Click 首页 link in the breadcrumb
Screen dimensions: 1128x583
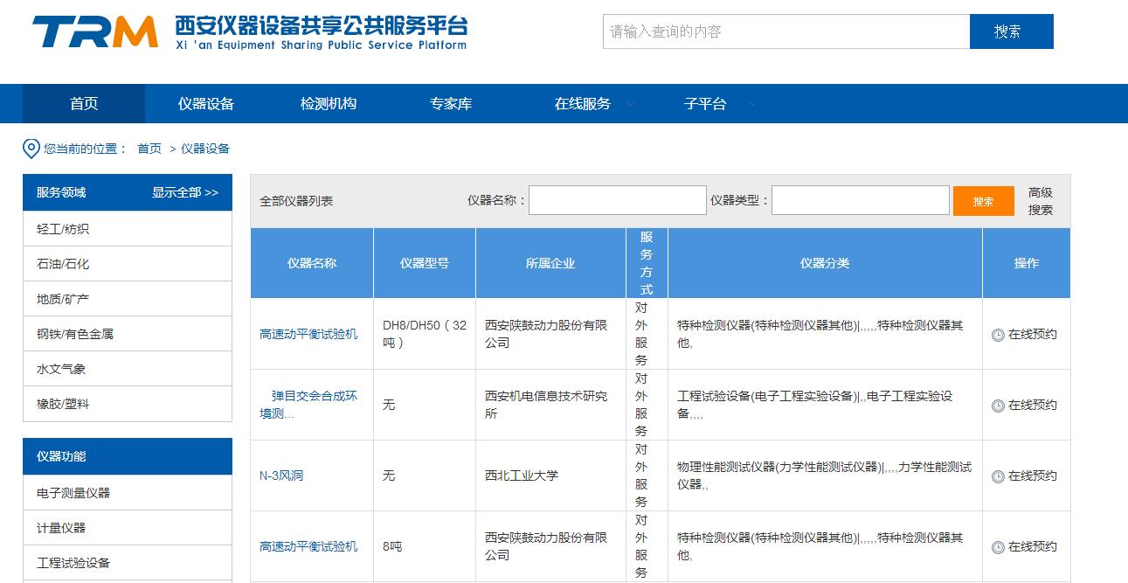click(149, 148)
